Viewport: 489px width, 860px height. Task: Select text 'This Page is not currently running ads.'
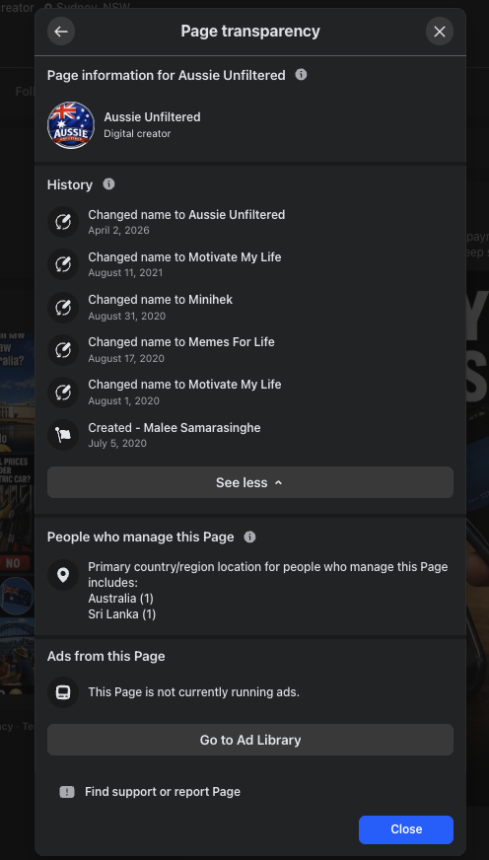click(x=194, y=692)
